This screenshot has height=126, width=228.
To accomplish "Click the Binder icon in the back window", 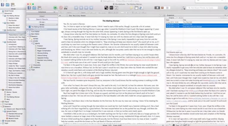I will coord(2,5).
